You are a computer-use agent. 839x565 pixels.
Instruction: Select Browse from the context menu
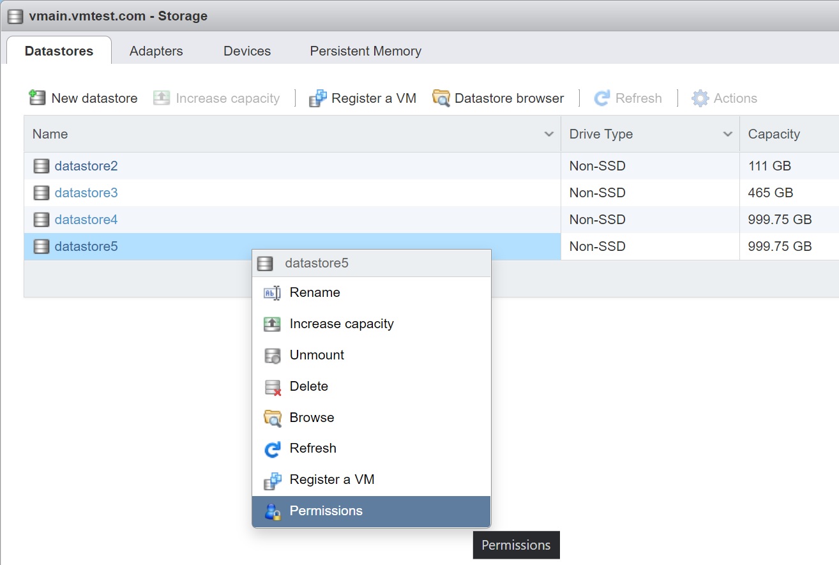click(312, 418)
